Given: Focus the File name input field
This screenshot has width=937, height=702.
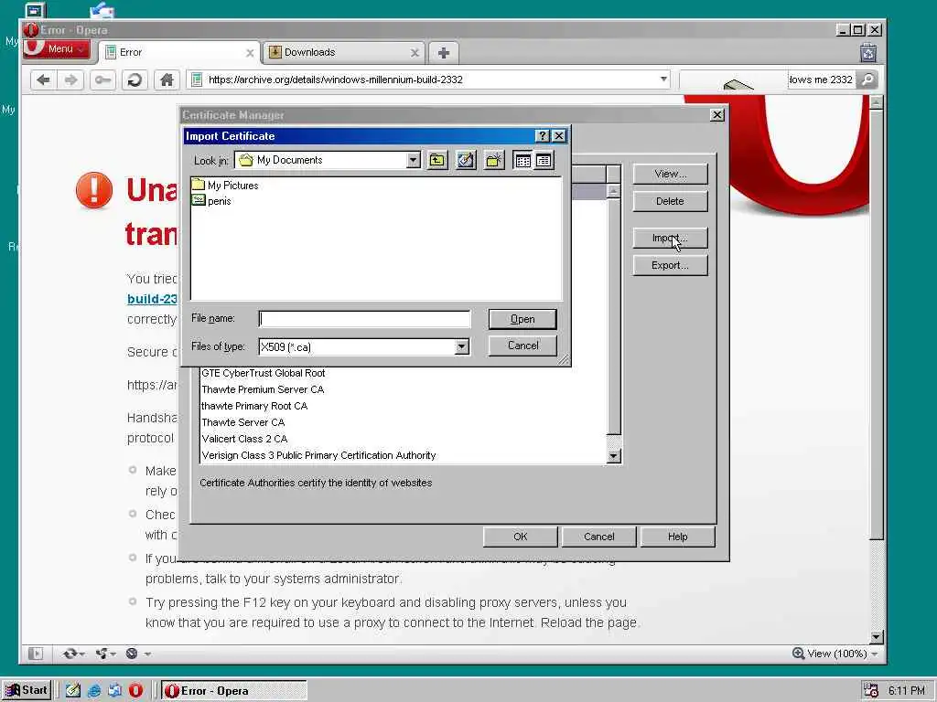Looking at the screenshot, I should [364, 319].
